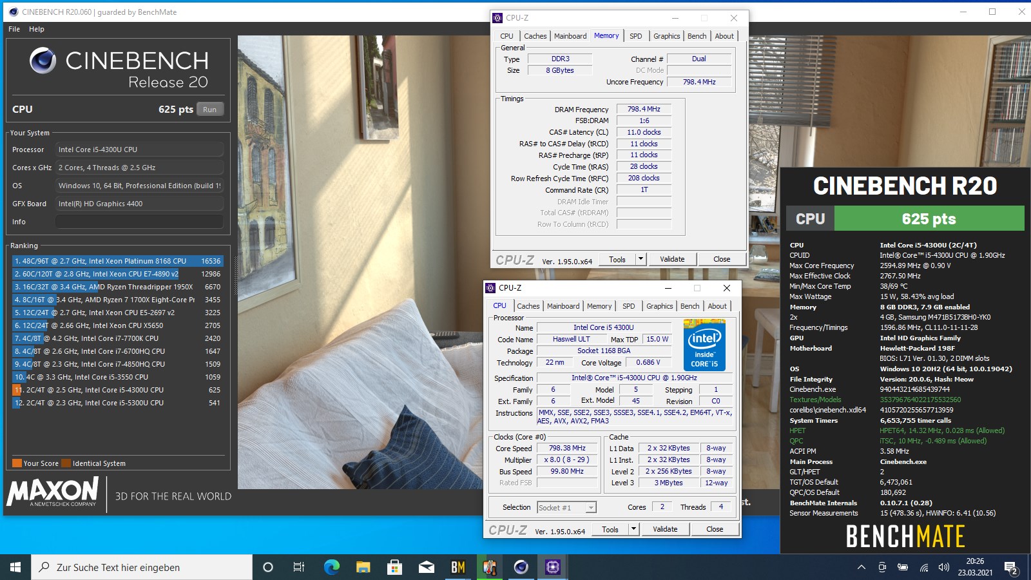
Task: Click the Cinebench Info input field
Action: tap(139, 222)
